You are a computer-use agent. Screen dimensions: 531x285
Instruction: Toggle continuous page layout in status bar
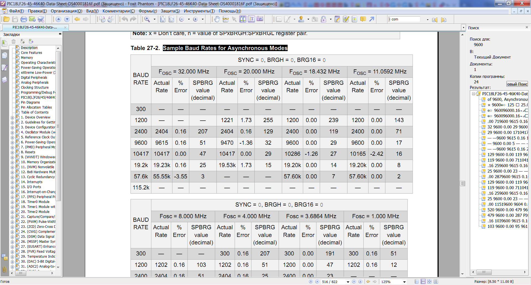pos(423,281)
